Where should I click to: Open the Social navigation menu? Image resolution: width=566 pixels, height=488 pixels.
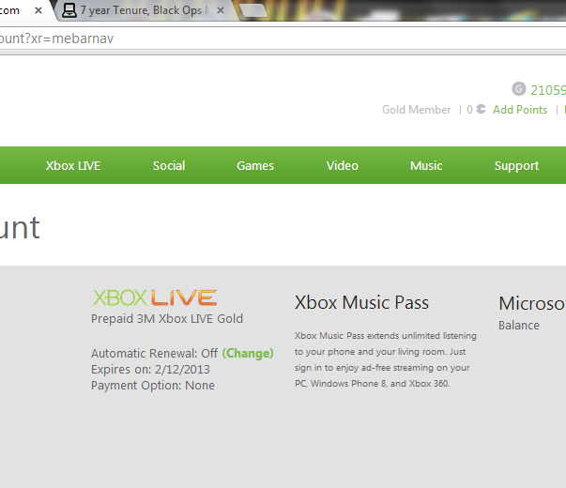169,166
